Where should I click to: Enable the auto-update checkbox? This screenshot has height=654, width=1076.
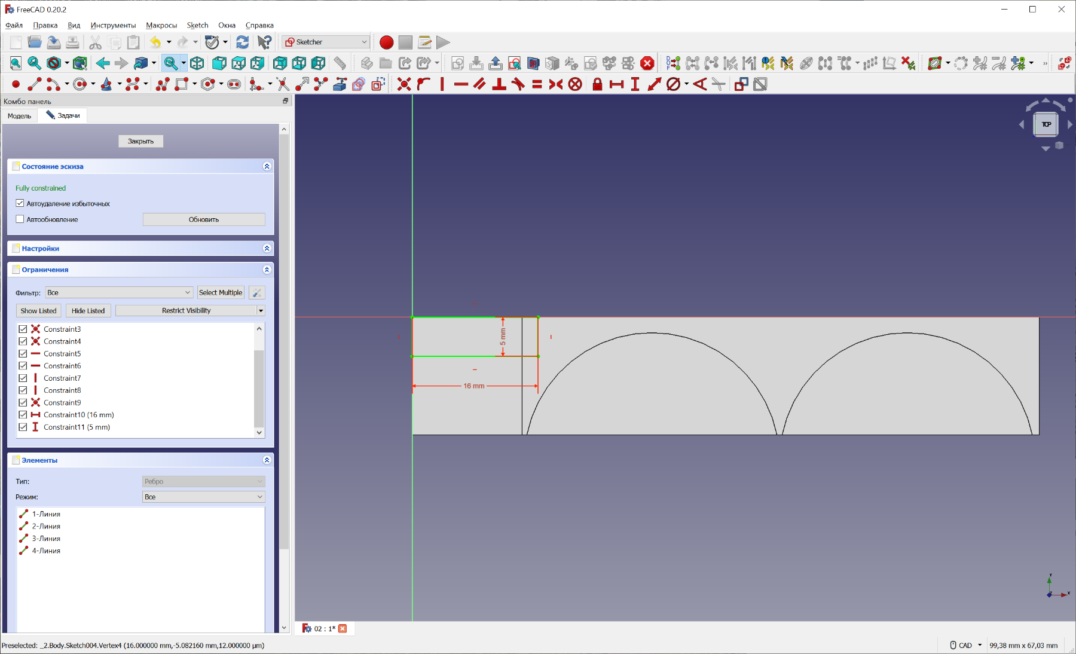(20, 219)
